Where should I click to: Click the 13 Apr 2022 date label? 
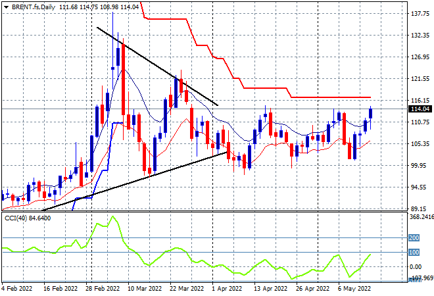pos(270,289)
